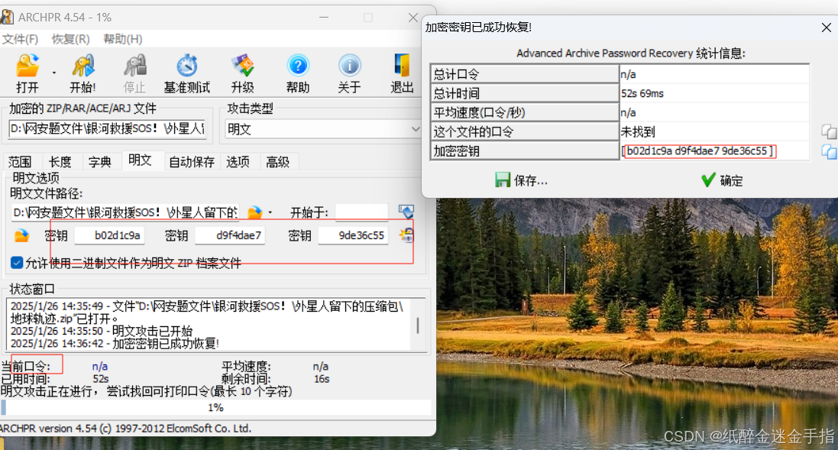This screenshot has width=838, height=450.
Task: Click the key field containing d9f4dae7
Action: [231, 235]
